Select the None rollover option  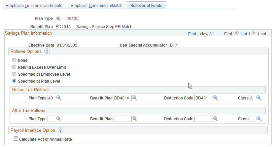[14, 60]
